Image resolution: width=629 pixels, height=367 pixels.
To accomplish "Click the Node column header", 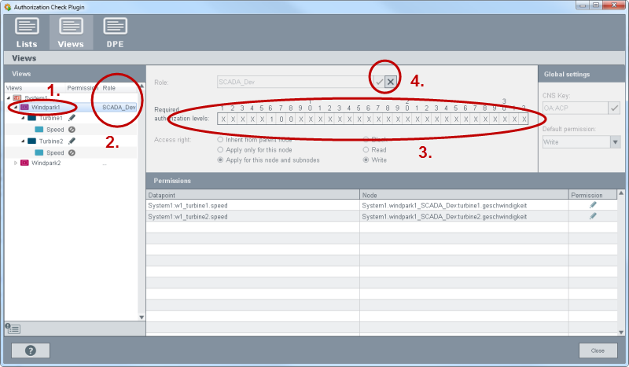I will pyautogui.click(x=464, y=195).
